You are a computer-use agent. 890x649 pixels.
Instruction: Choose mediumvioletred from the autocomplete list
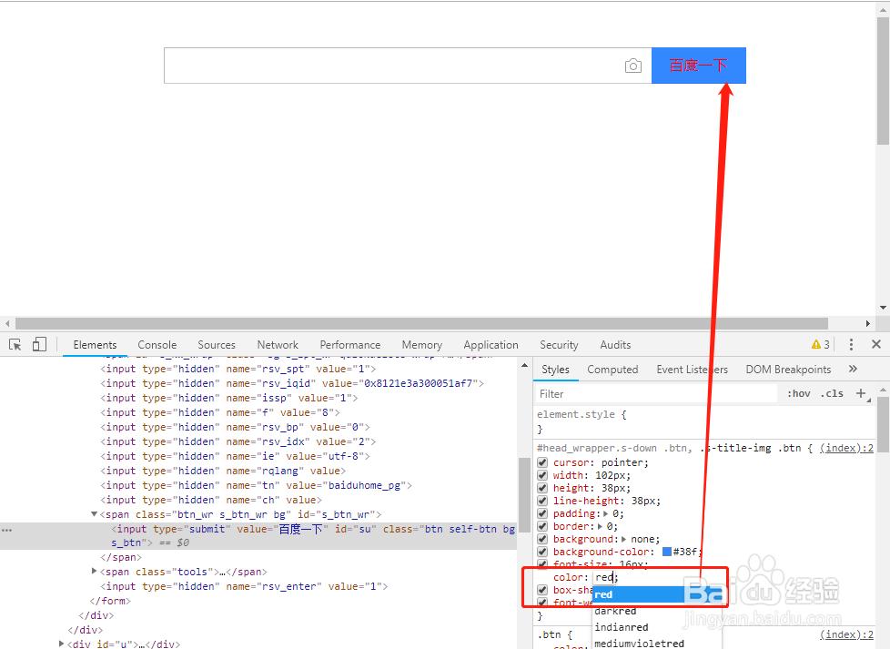(x=657, y=644)
